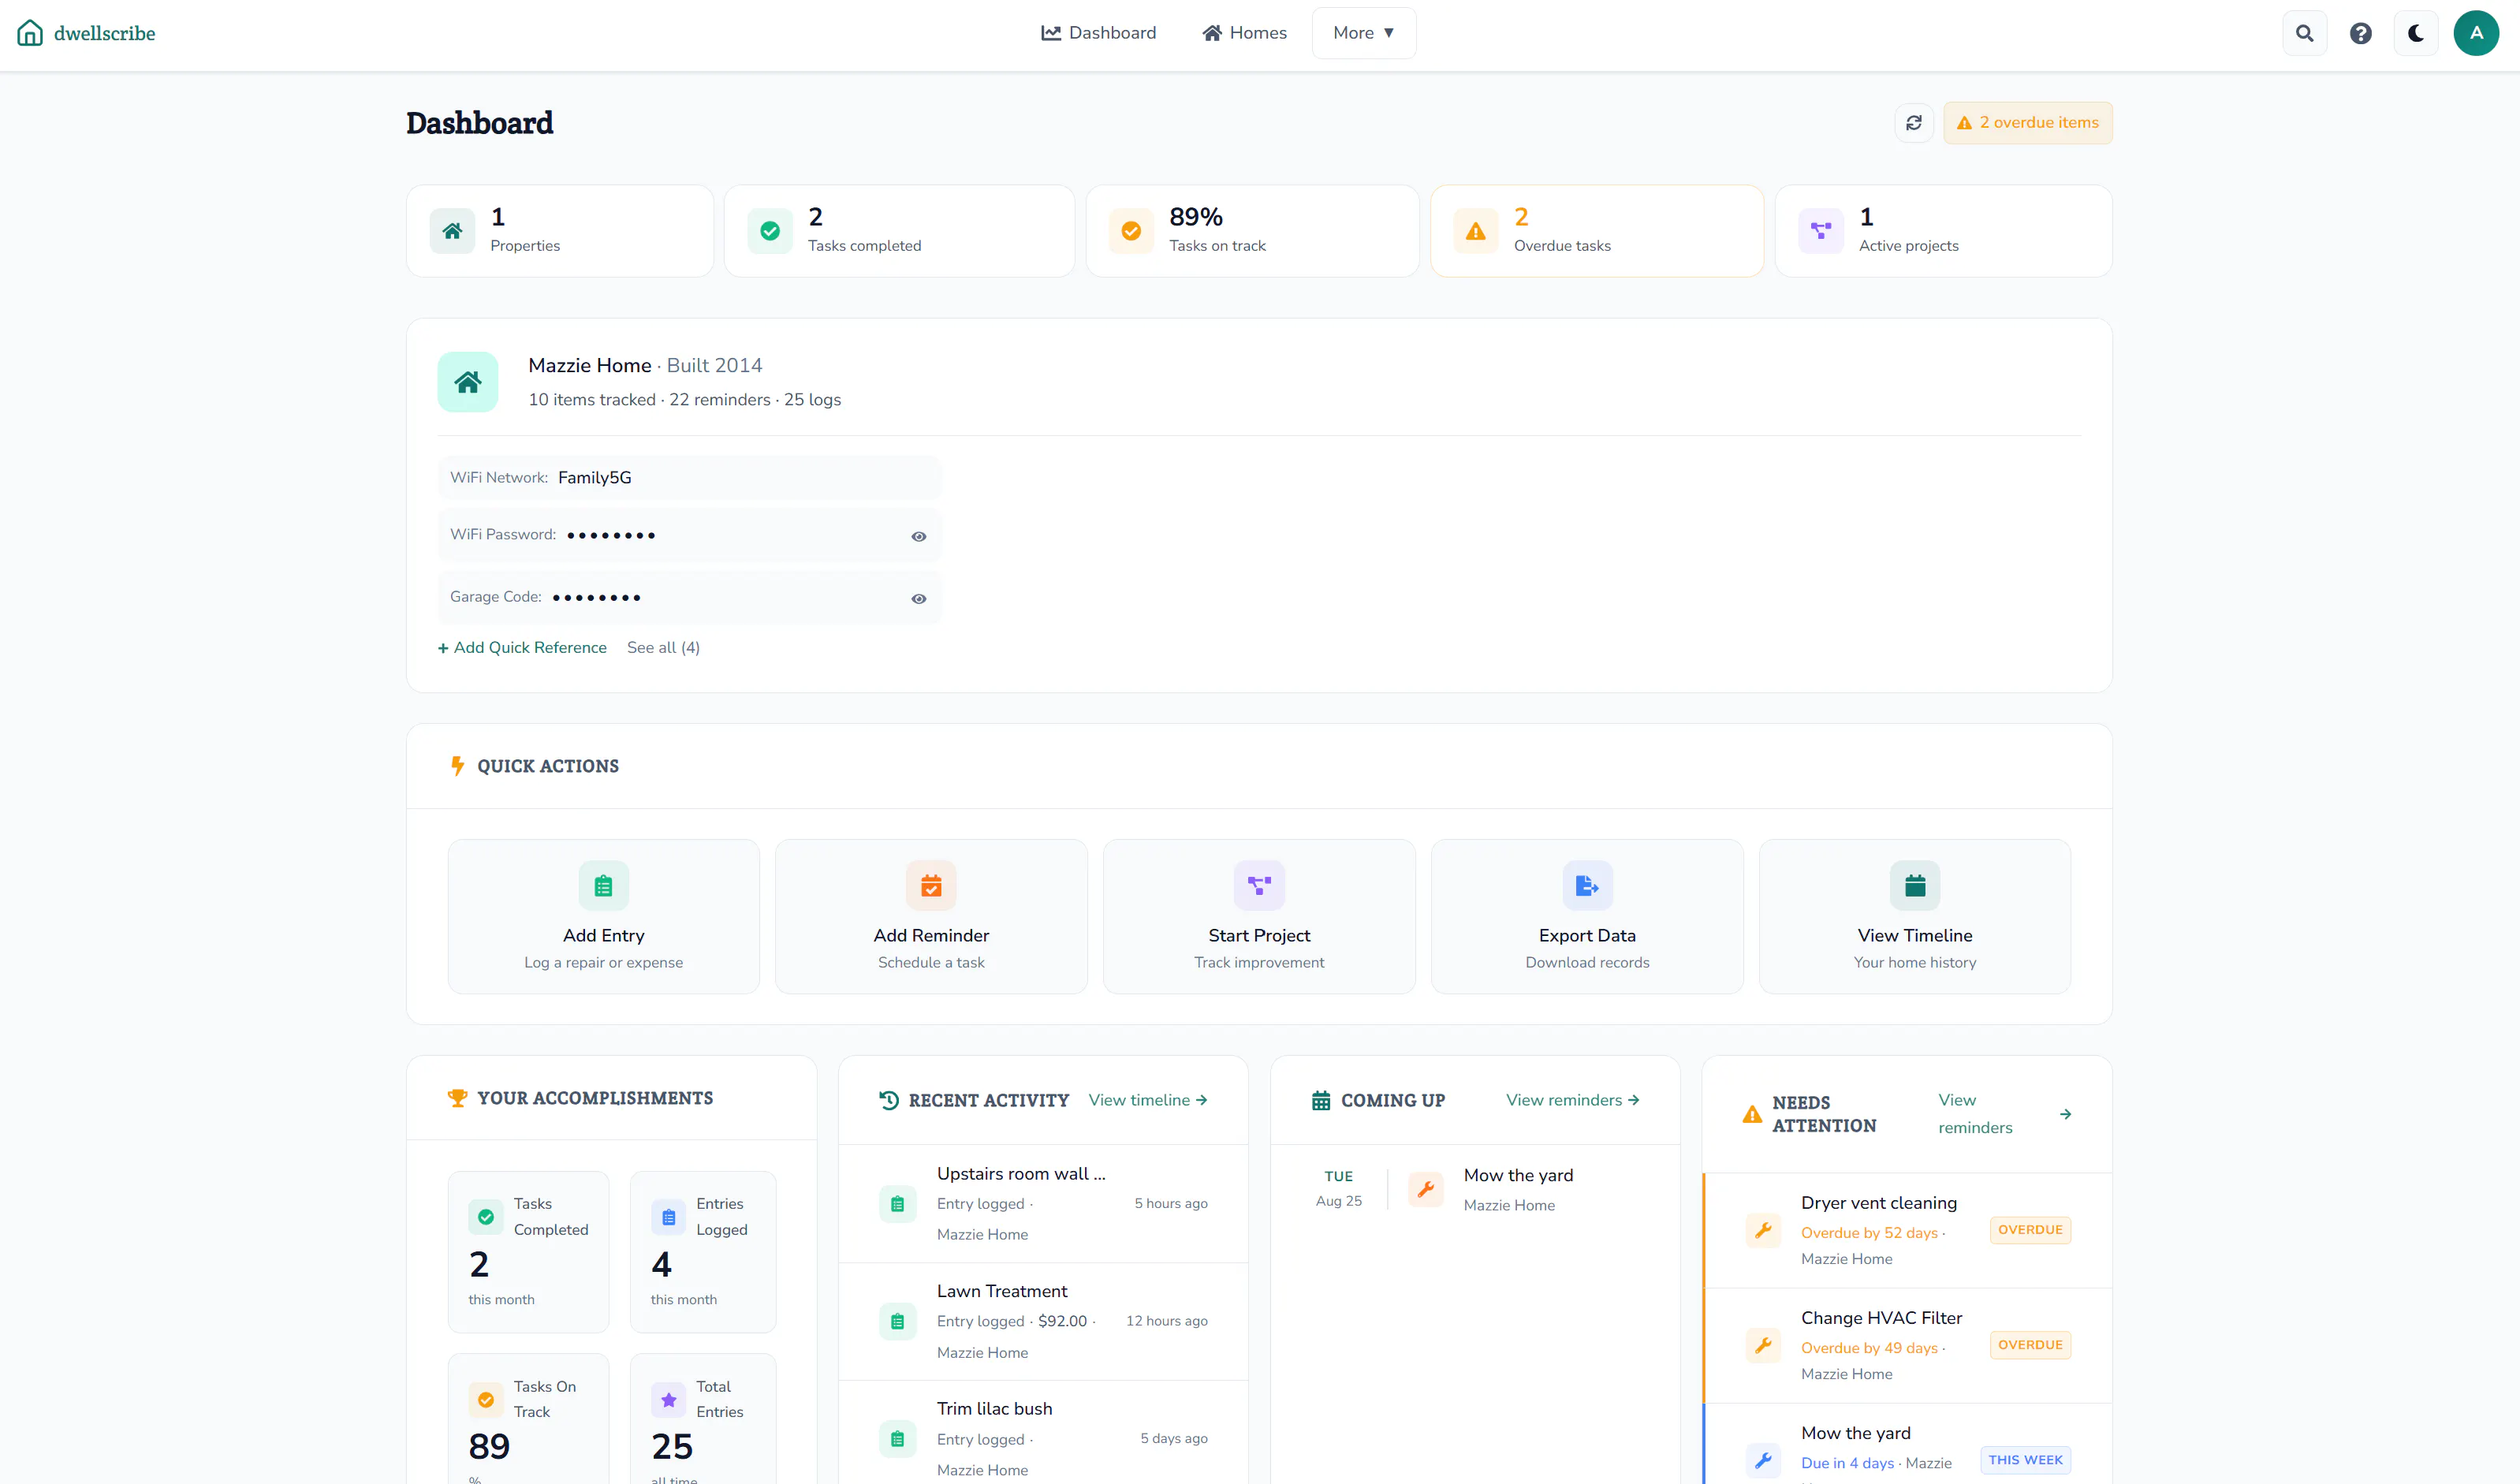Click the Dryer vent cleaning wrench icon
This screenshot has height=1484, width=2520.
1763,1230
